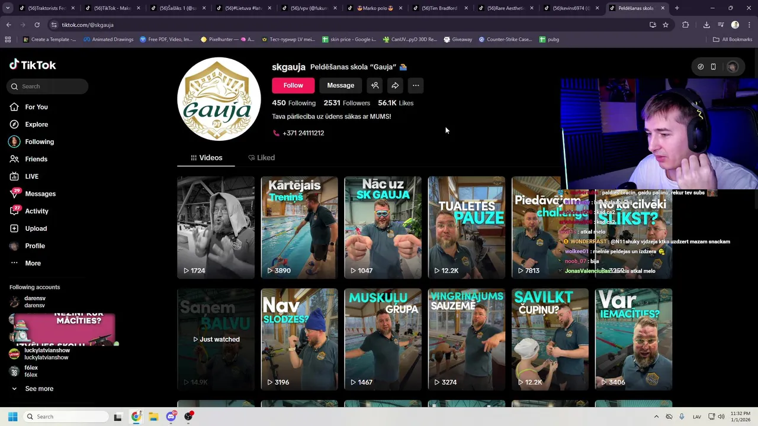The image size is (758, 426).
Task: Click the TikTok search field
Action: 48,86
